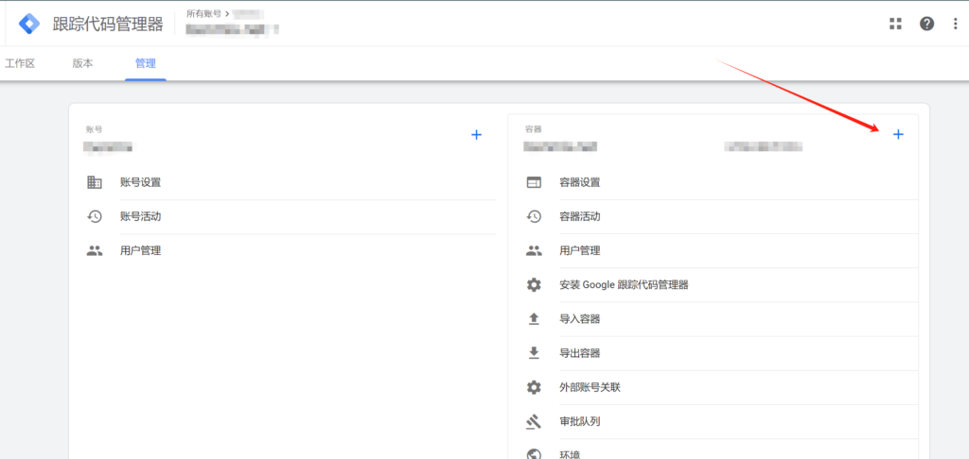Open 容器设置 in container column
Image resolution: width=969 pixels, height=459 pixels.
click(x=579, y=182)
